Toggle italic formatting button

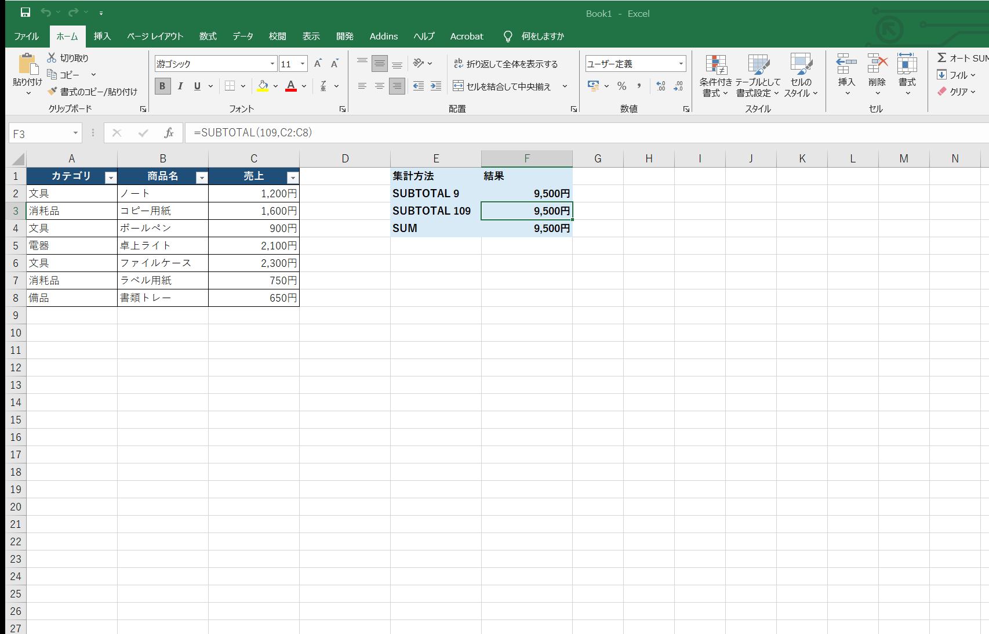(180, 86)
